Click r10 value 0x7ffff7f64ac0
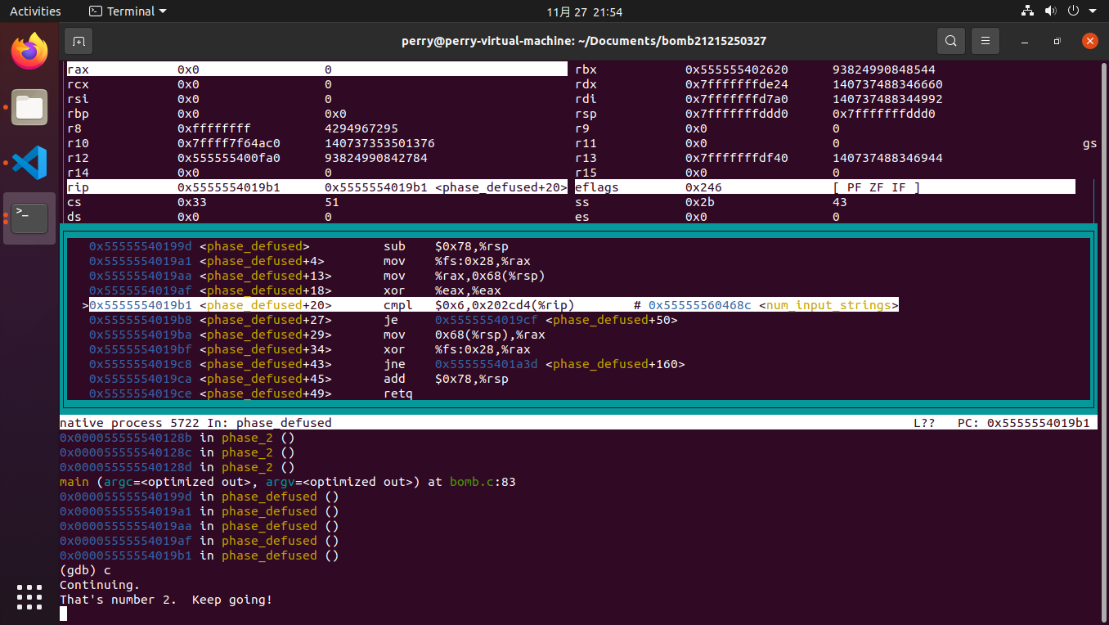This screenshot has height=625, width=1109. click(229, 143)
